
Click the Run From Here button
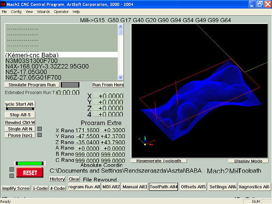click(108, 85)
